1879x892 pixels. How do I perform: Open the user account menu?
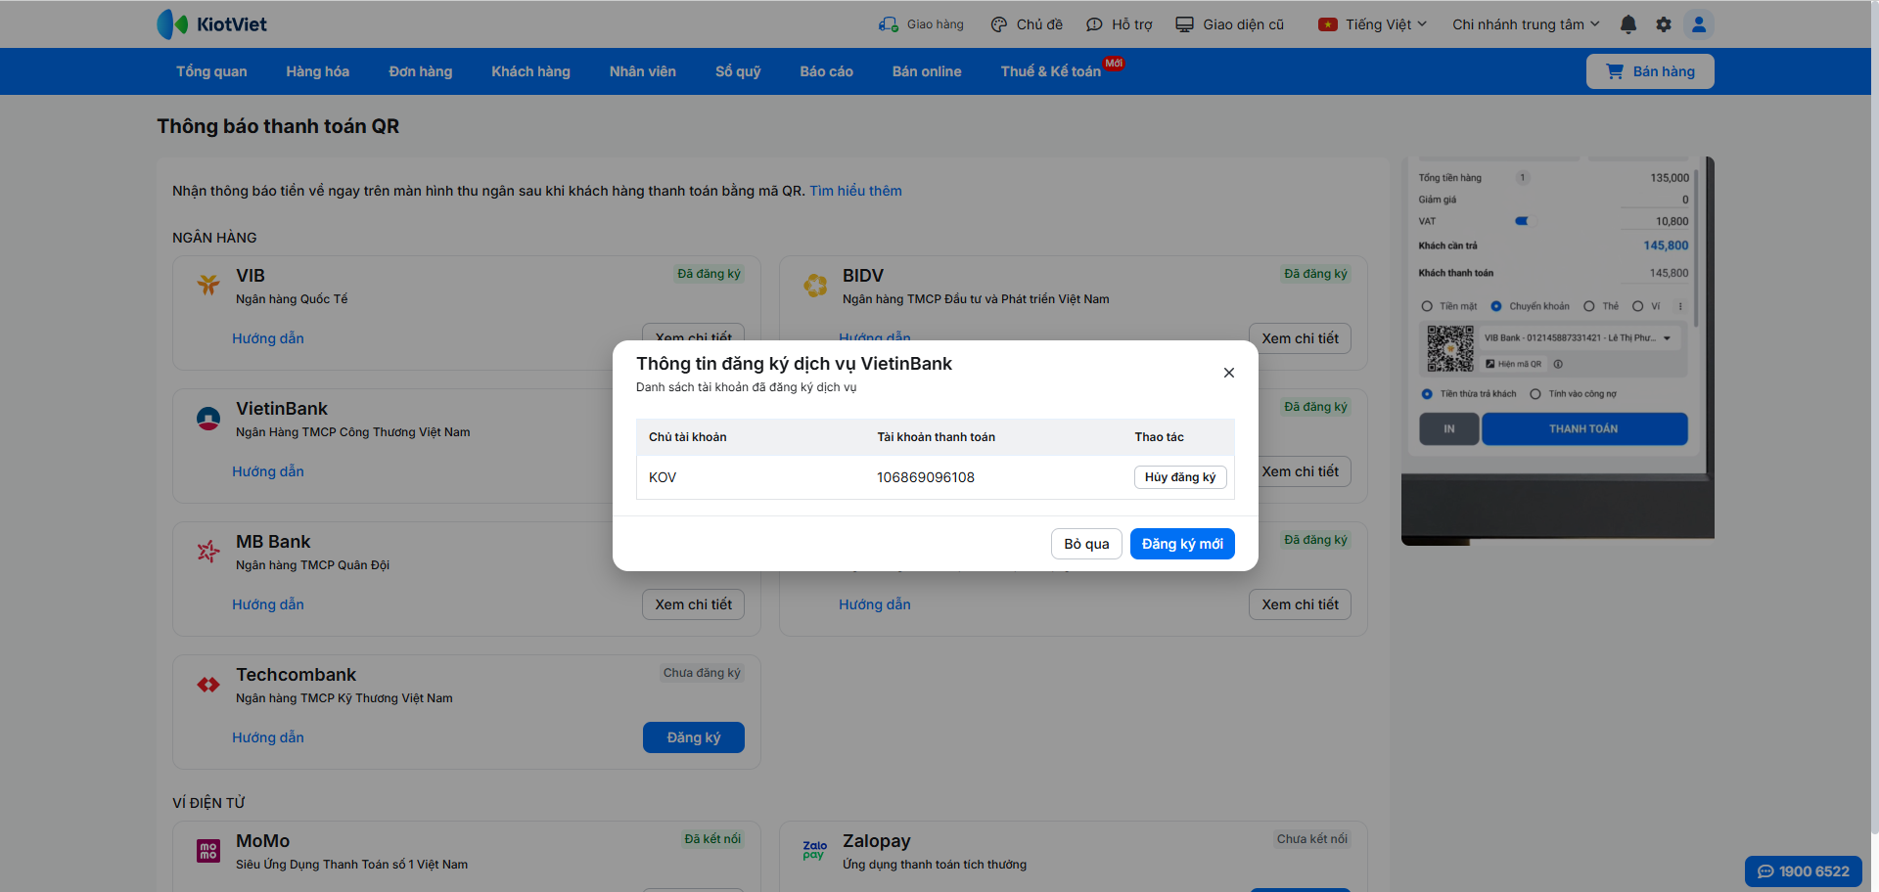pos(1699,24)
